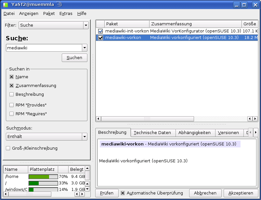
Task: Click the Suchen button
Action: (74, 58)
